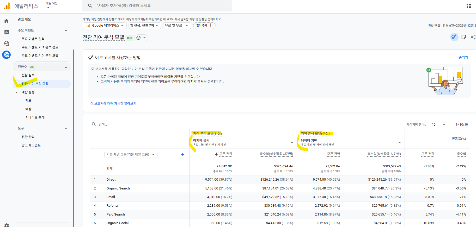Open the Home icon in left rail
Screen dimensions: 476x227
[7, 21]
